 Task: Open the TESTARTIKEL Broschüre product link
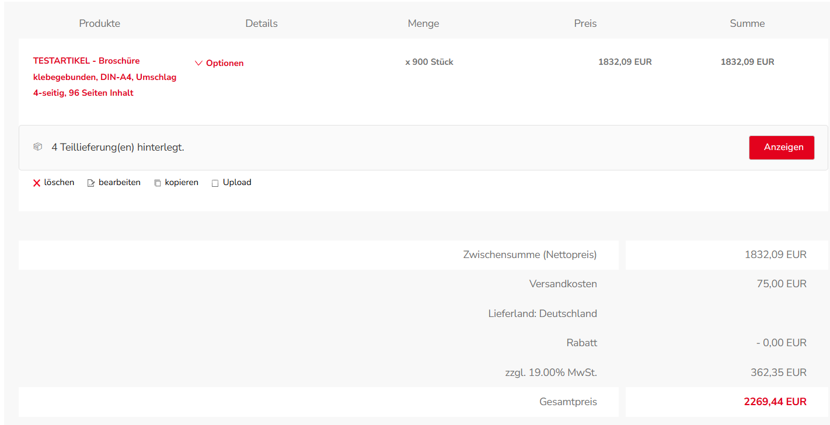(x=105, y=77)
